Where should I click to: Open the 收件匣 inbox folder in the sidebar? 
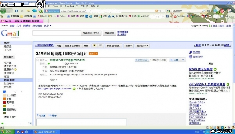(x=8, y=63)
